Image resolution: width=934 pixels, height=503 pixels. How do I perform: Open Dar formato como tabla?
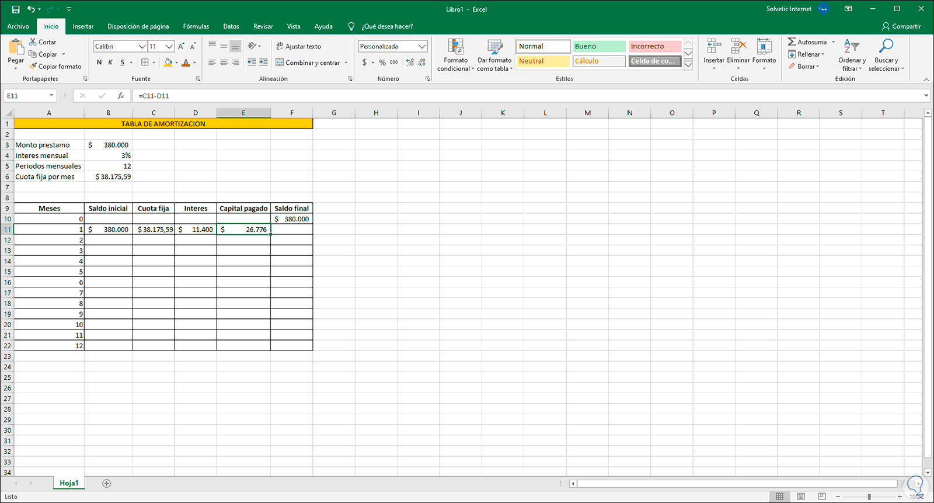coord(494,55)
